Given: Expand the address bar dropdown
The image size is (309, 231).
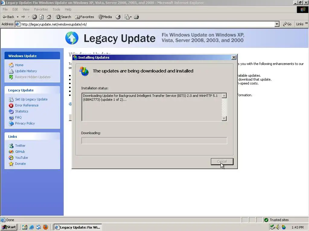Looking at the screenshot, I should [x=277, y=24].
